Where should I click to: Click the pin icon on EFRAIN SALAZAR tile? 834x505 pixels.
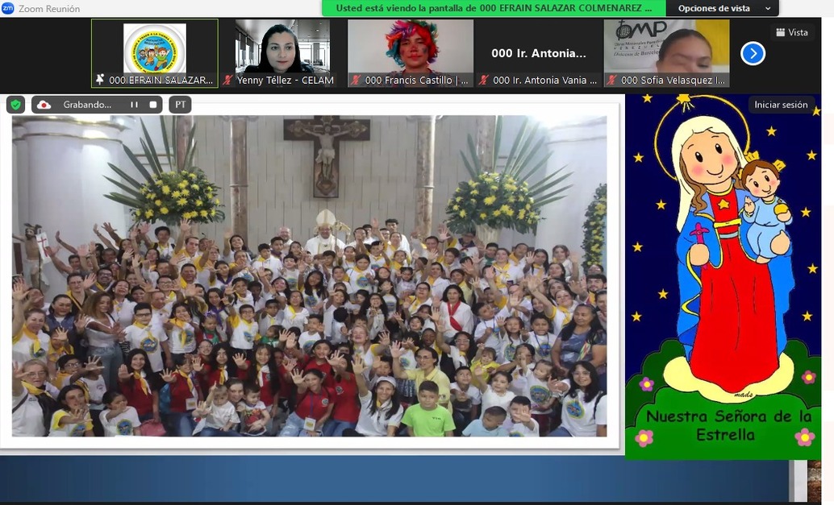click(x=100, y=81)
